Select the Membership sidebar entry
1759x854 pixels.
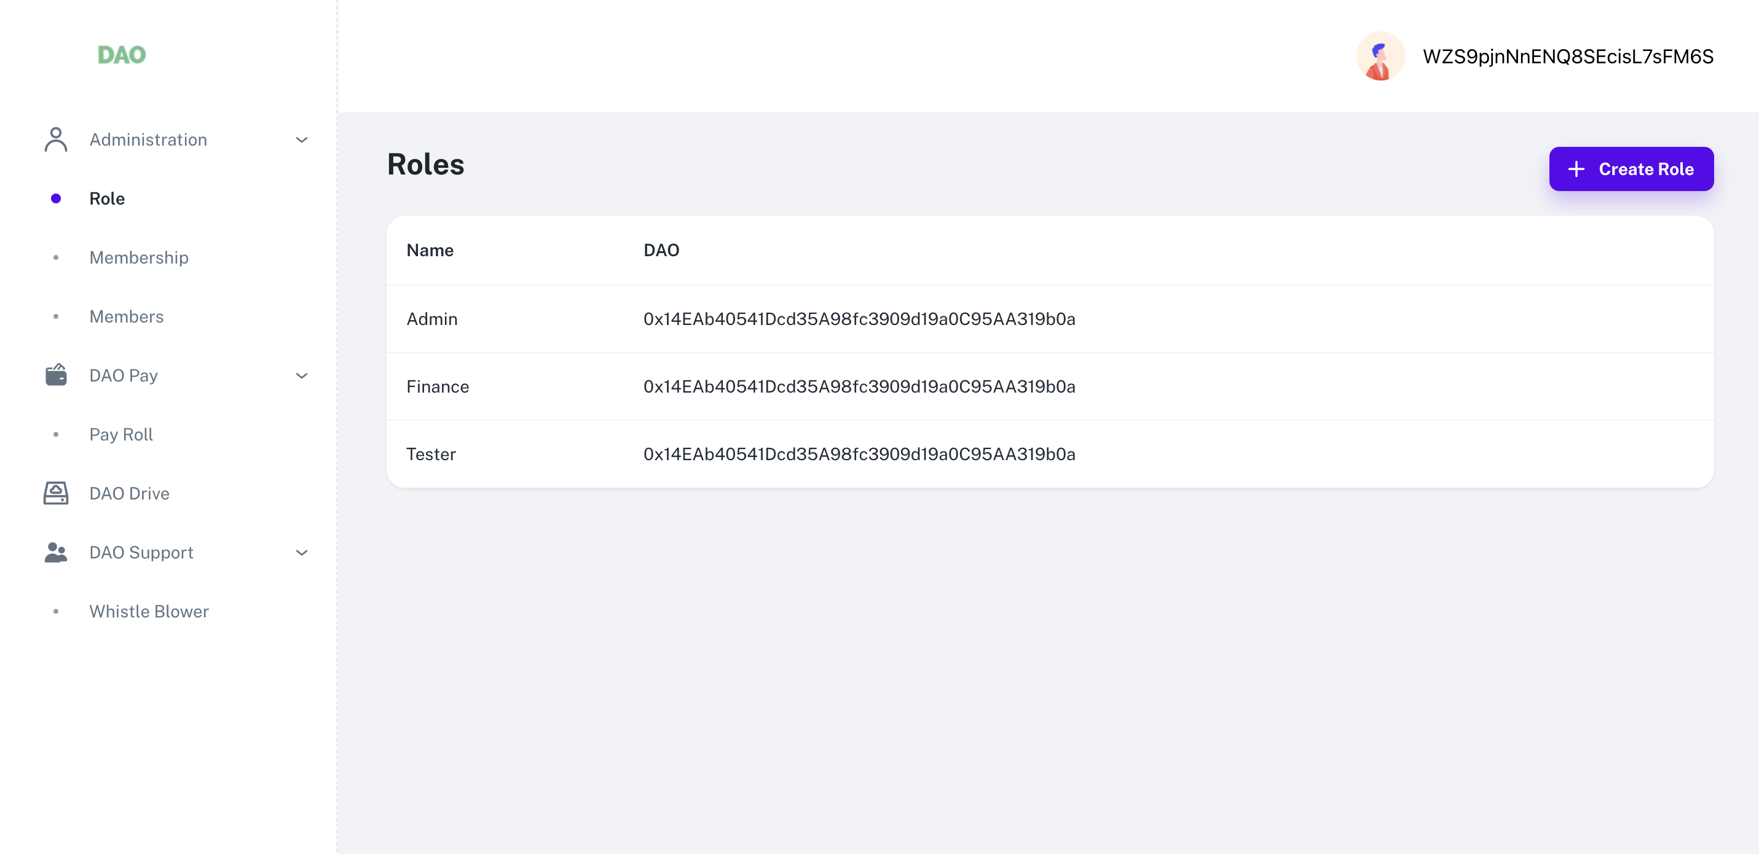139,257
